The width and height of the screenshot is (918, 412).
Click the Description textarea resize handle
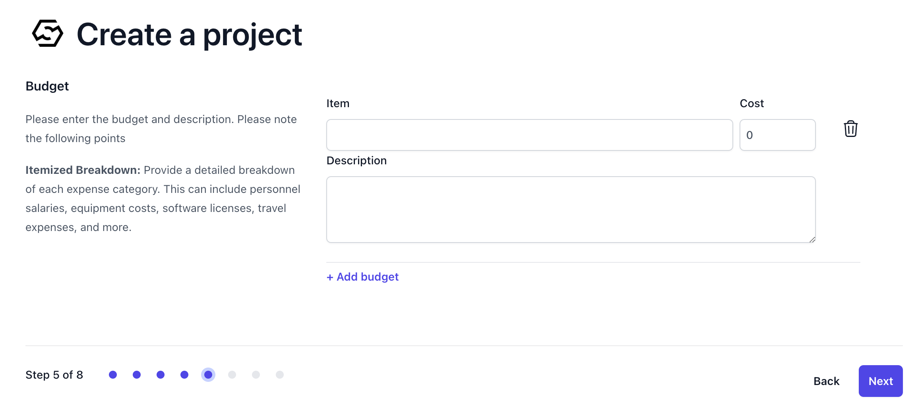pyautogui.click(x=812, y=239)
